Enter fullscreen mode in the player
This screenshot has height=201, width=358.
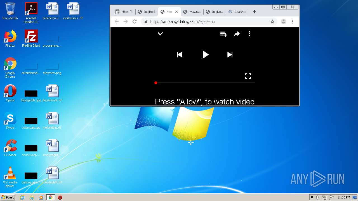click(x=248, y=76)
